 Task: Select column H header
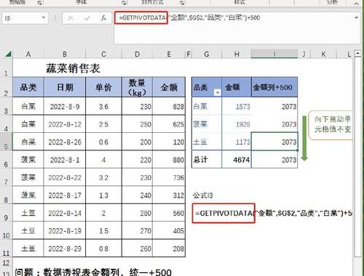click(x=237, y=54)
